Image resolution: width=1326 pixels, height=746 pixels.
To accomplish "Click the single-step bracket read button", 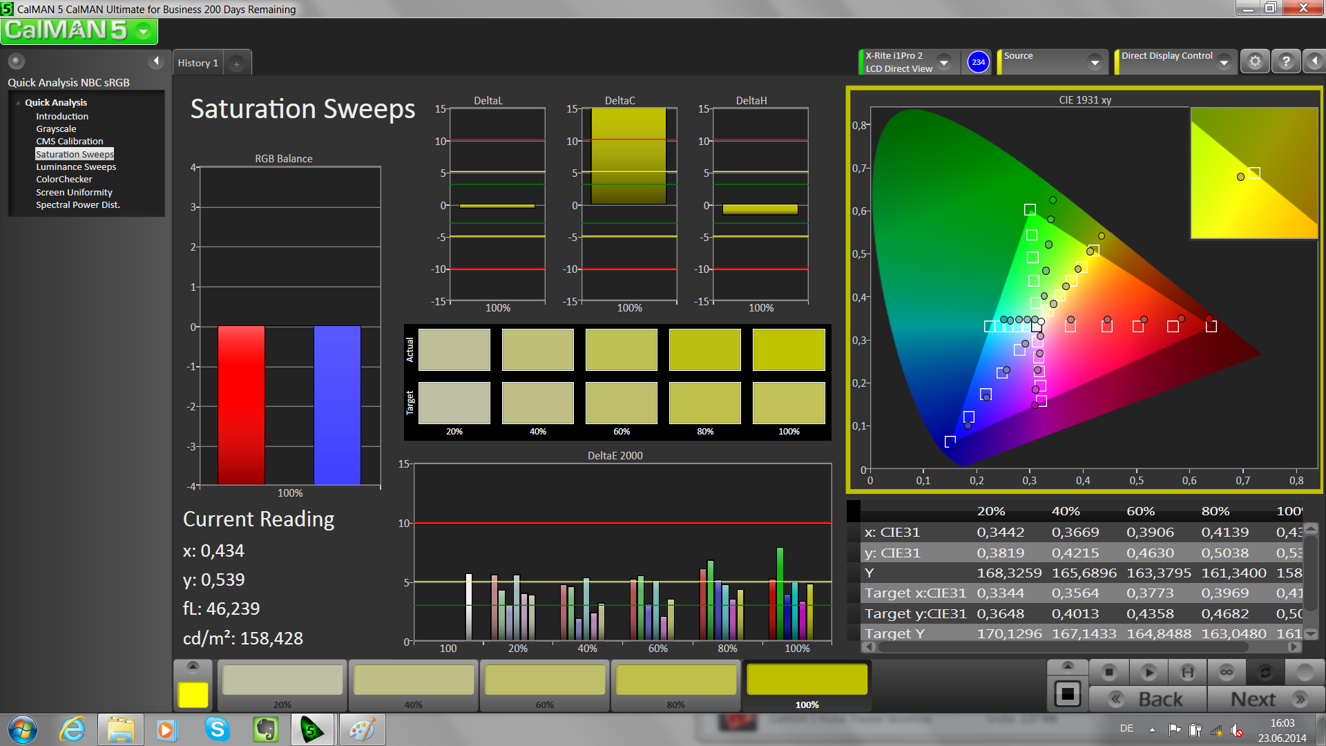I will click(x=1187, y=672).
